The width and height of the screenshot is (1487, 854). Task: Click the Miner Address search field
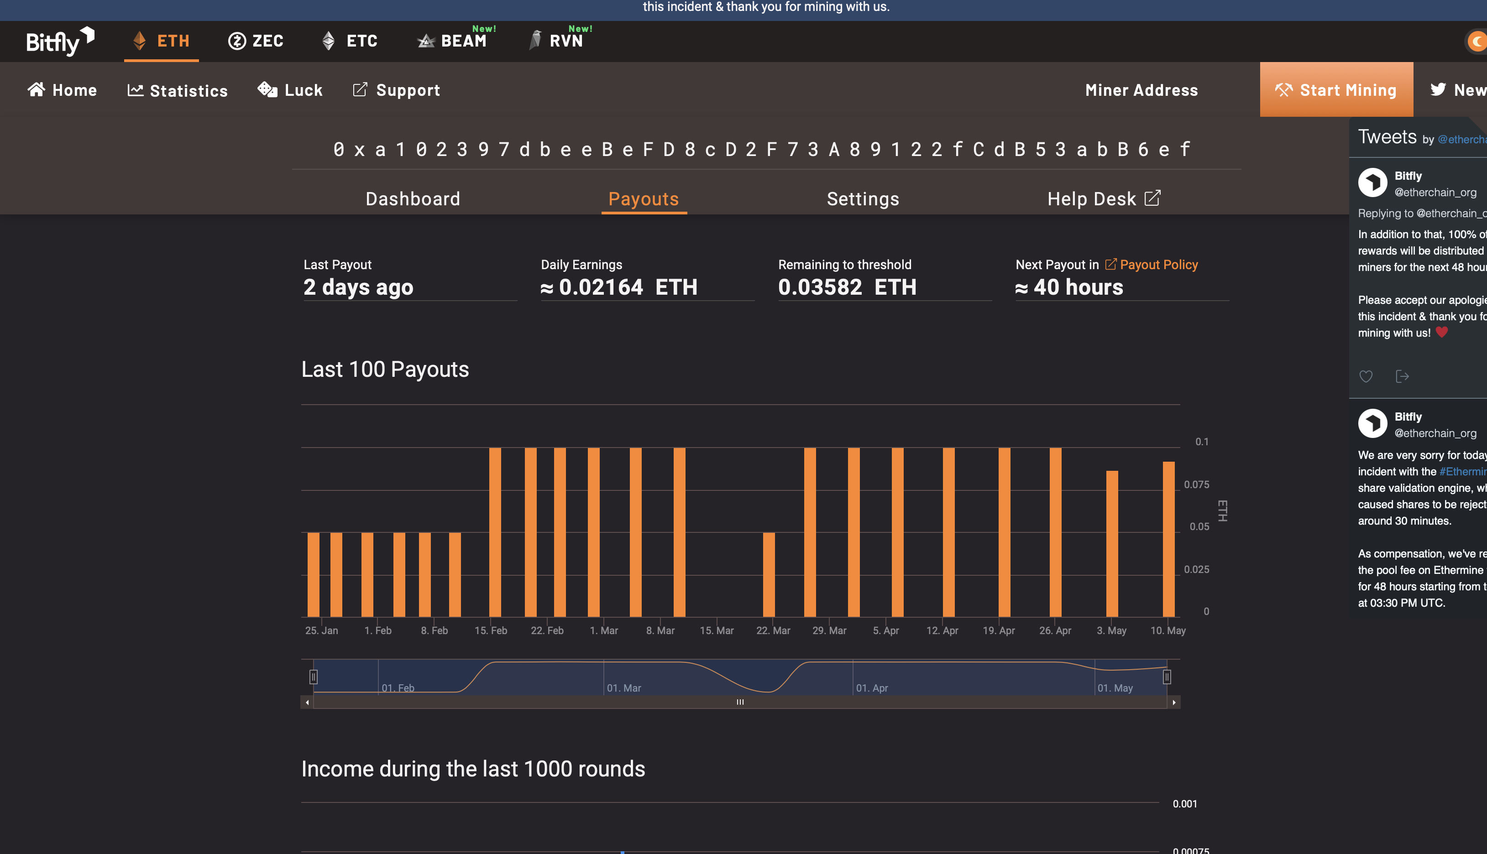point(1141,90)
